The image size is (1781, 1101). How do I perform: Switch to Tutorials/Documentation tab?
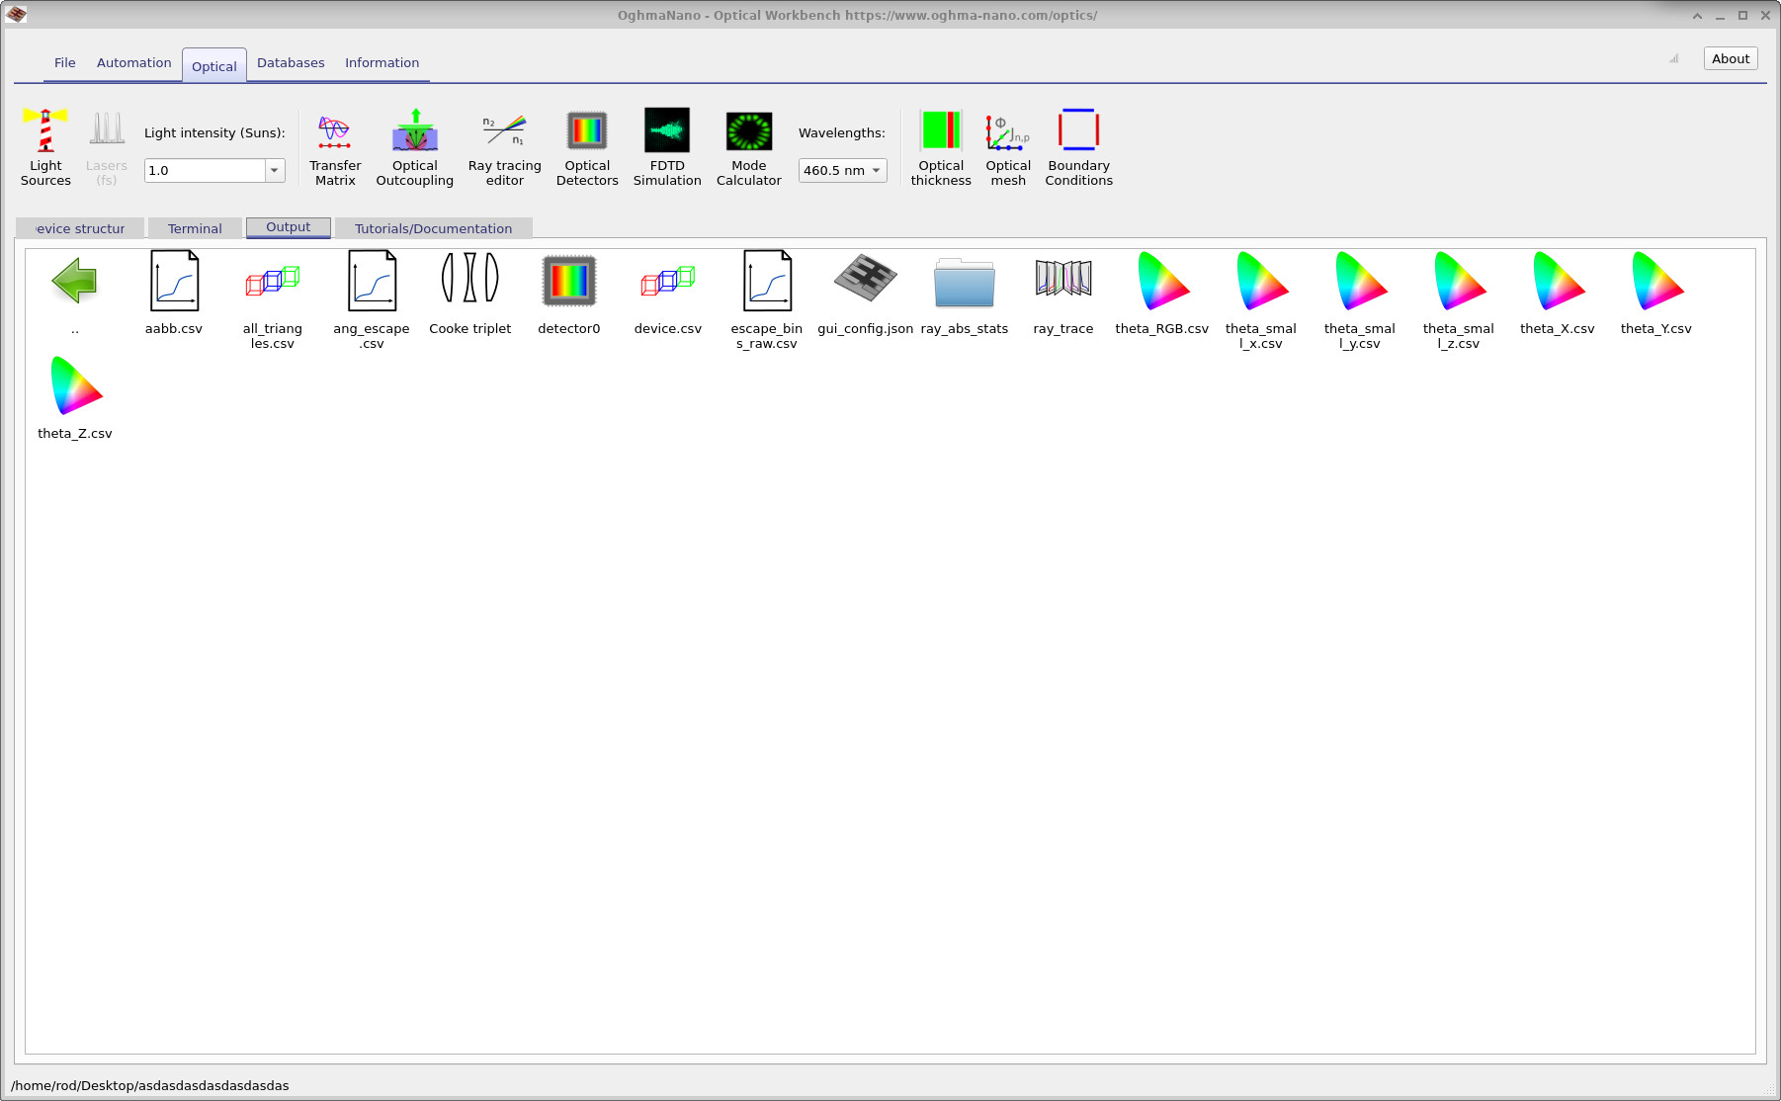tap(432, 228)
